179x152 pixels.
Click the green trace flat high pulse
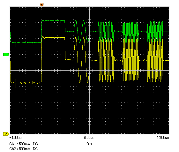(x=53, y=21)
